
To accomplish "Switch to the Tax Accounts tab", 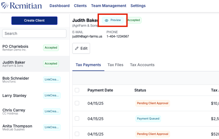I will pos(142,65).
